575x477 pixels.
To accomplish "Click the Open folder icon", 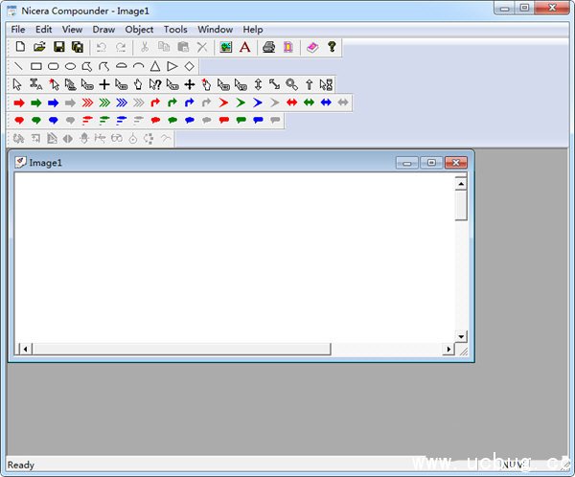I will 39,47.
